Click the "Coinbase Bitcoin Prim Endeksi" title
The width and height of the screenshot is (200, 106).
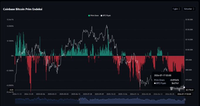23,9
